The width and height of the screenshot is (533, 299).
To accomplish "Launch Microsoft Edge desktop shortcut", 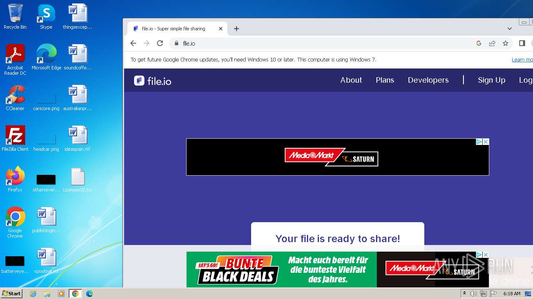I will 46,57.
